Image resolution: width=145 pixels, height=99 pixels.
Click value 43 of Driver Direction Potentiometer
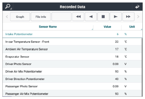tap(117, 79)
